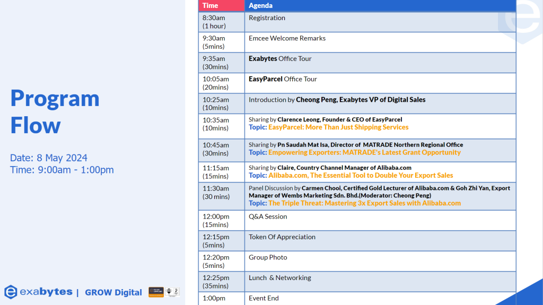Select the '12:15pm (5mins)' time cell
Screen dimensions: 543x305
pyautogui.click(x=221, y=241)
